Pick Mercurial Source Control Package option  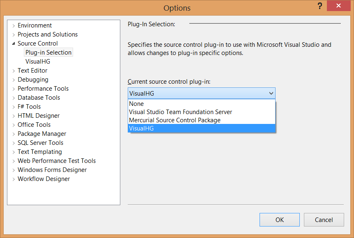(x=175, y=120)
